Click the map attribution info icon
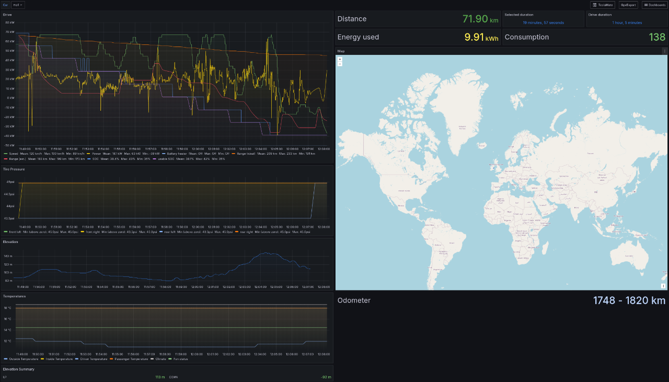The image size is (669, 382). [x=663, y=286]
